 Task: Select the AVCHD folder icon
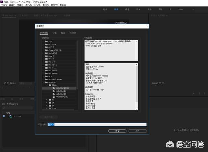click(46, 47)
